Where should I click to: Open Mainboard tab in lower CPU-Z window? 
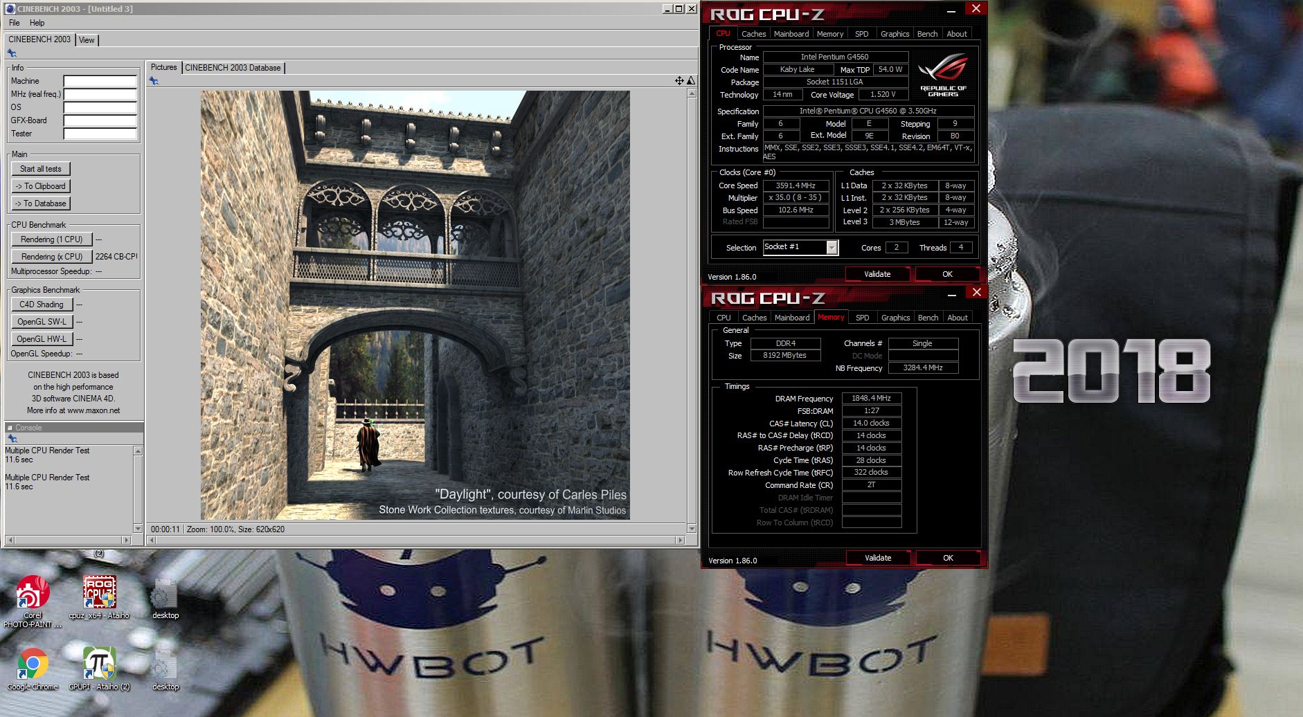pyautogui.click(x=792, y=318)
